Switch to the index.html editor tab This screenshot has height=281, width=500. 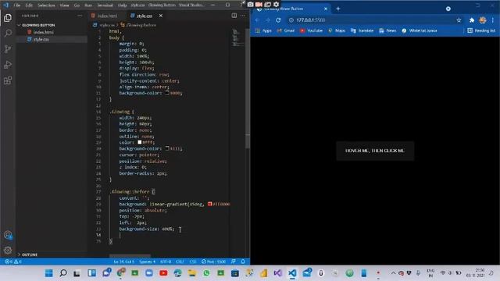104,16
